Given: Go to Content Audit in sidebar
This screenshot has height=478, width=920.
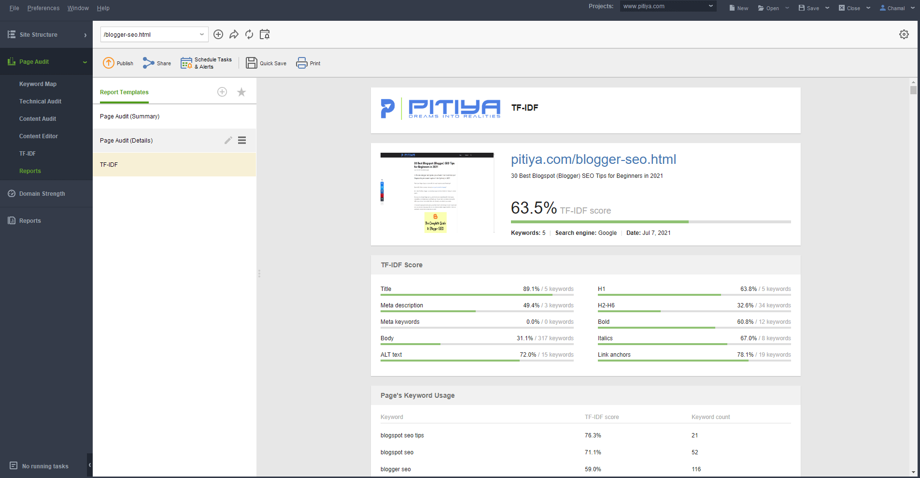Looking at the screenshot, I should pos(38,118).
